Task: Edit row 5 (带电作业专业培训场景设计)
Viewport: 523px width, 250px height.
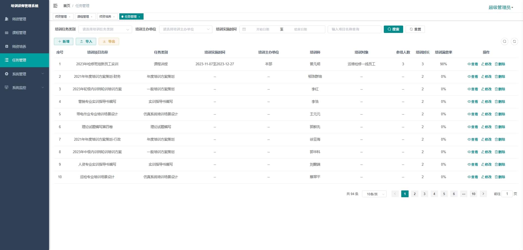Action: [x=486, y=114]
